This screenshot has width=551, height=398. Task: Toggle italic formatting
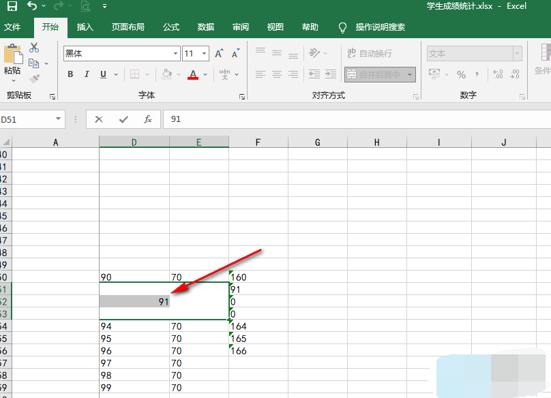(87, 74)
